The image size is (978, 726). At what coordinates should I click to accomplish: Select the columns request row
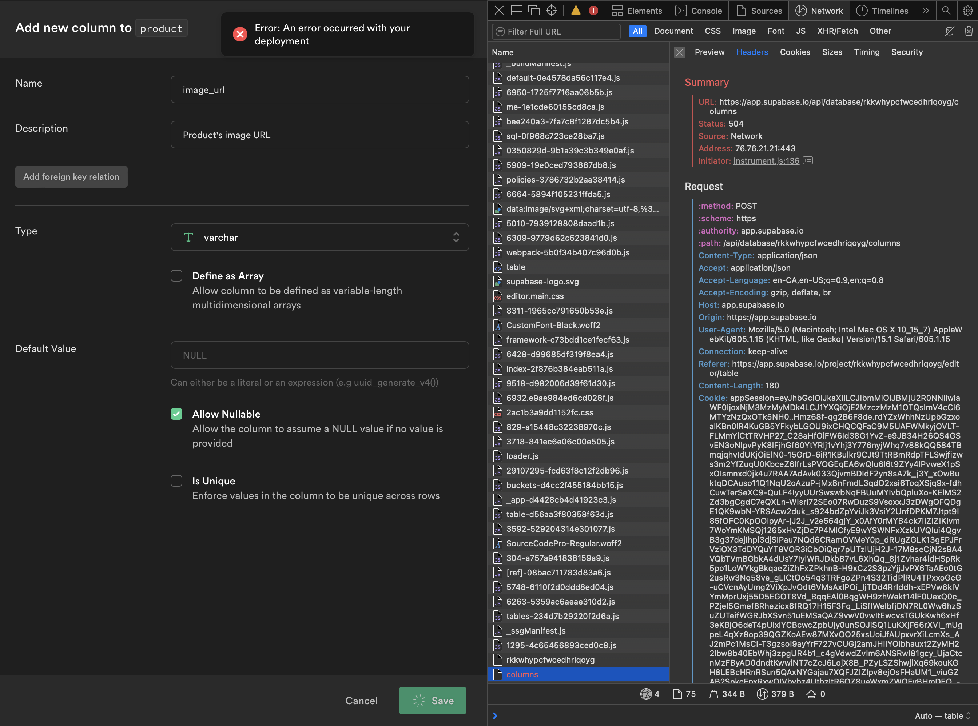579,674
